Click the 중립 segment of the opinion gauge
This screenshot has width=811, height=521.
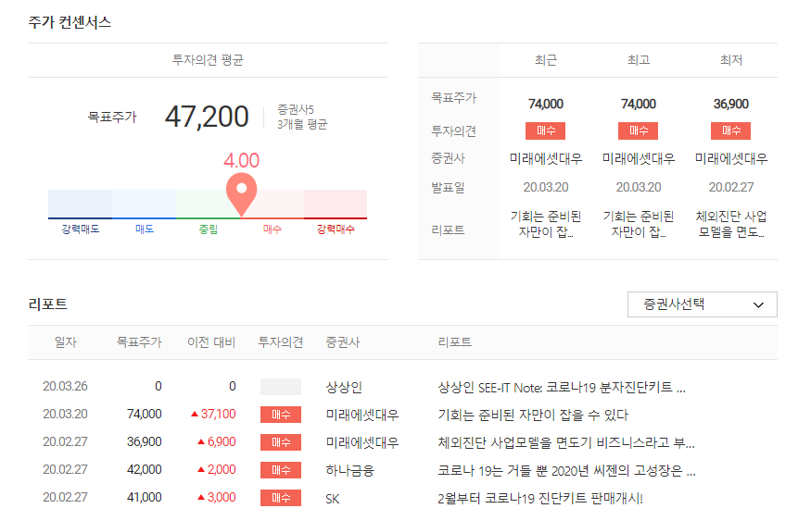(x=208, y=204)
